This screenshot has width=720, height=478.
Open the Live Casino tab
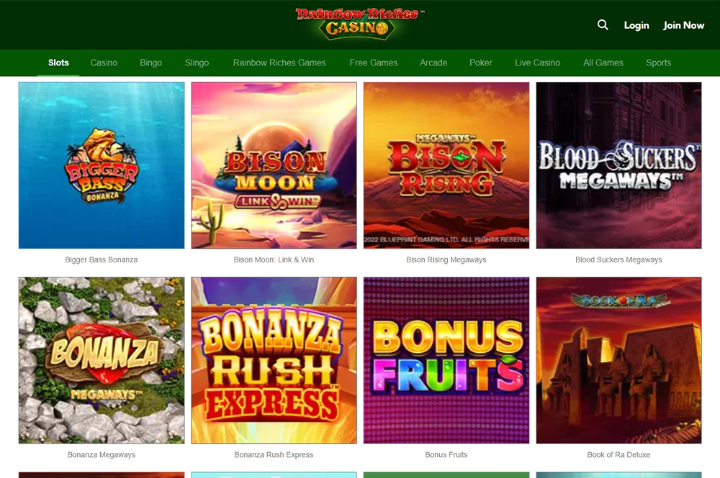coord(537,63)
